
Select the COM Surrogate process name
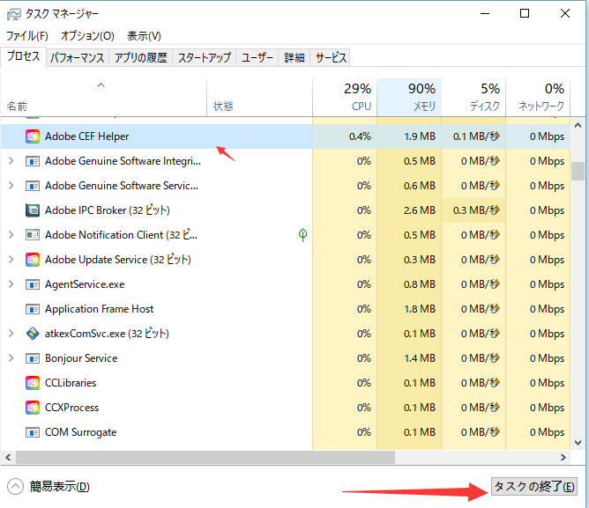point(81,432)
